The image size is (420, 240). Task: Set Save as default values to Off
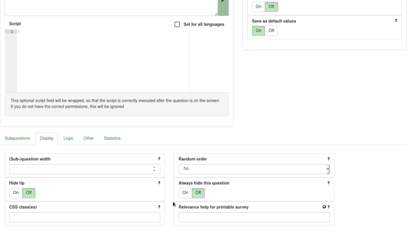[271, 31]
